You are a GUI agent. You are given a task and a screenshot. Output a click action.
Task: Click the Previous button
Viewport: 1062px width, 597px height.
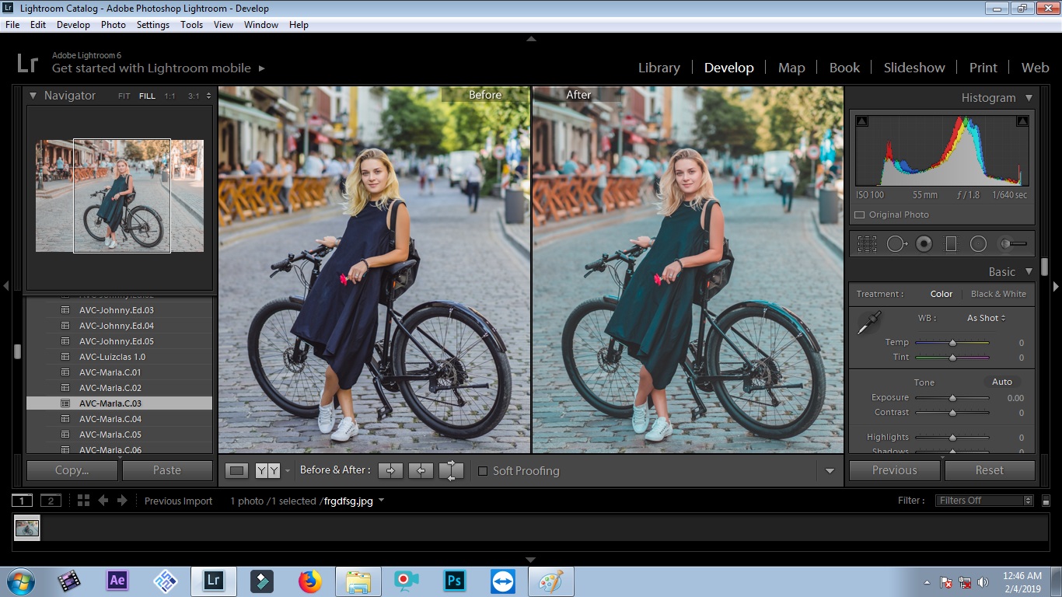click(895, 470)
